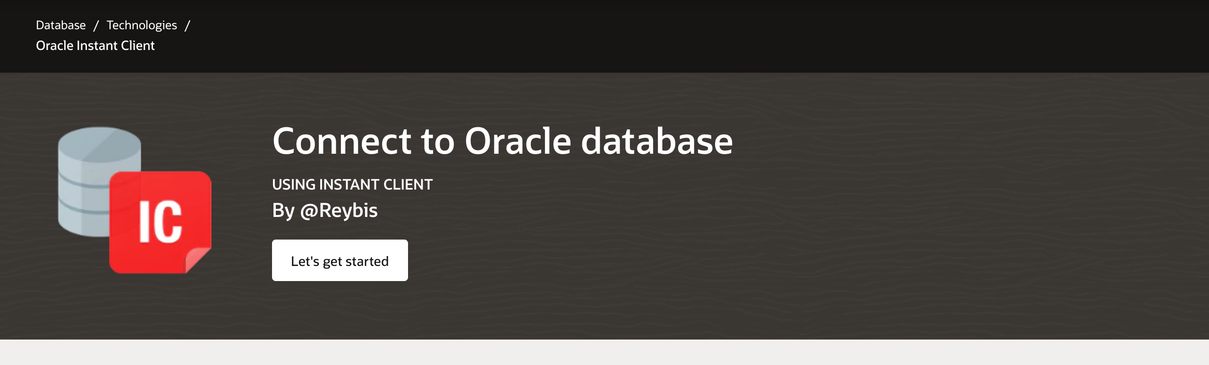Click the Database breadcrumb link
The image size is (1209, 365).
(61, 25)
